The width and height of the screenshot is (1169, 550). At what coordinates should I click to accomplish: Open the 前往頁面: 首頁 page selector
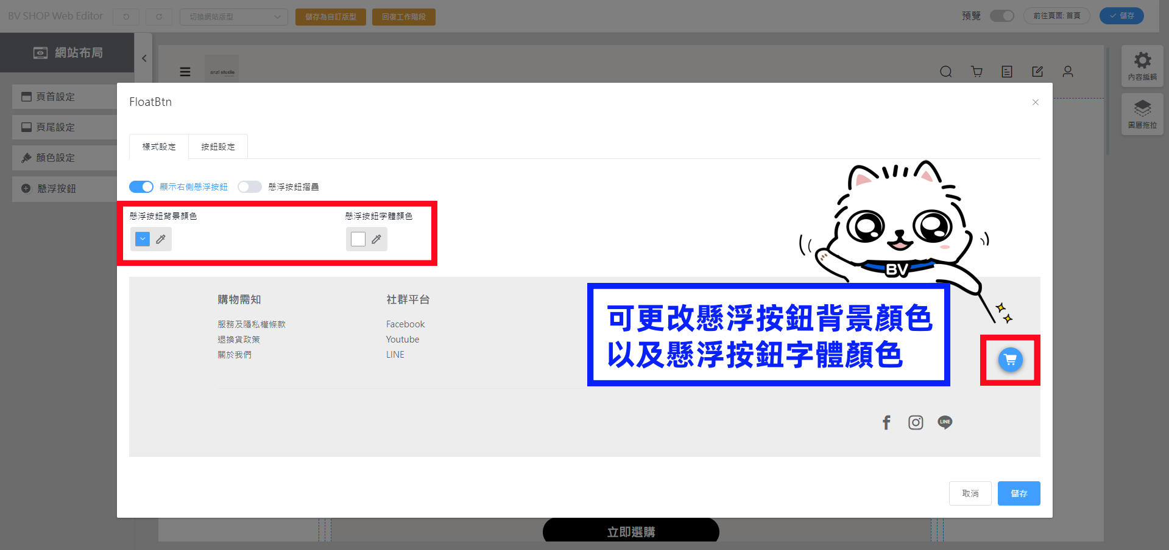pos(1056,16)
